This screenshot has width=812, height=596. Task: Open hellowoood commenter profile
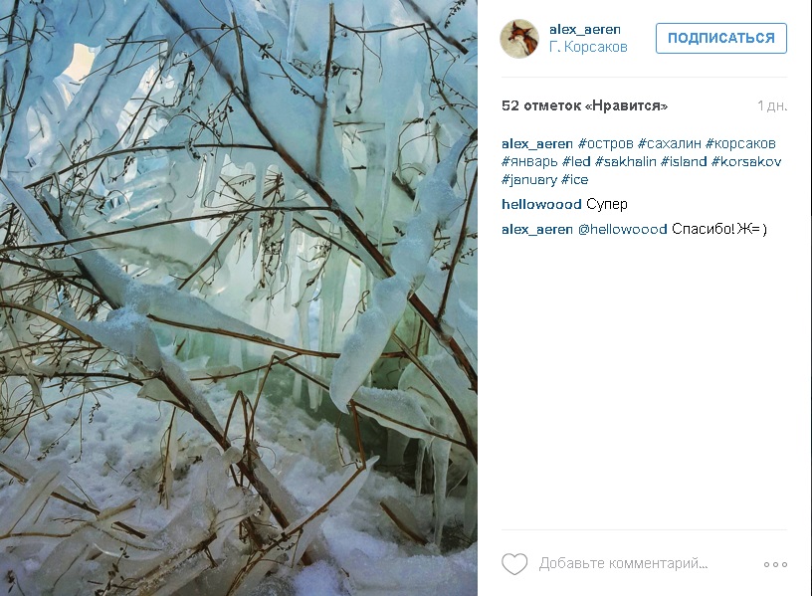click(x=541, y=204)
